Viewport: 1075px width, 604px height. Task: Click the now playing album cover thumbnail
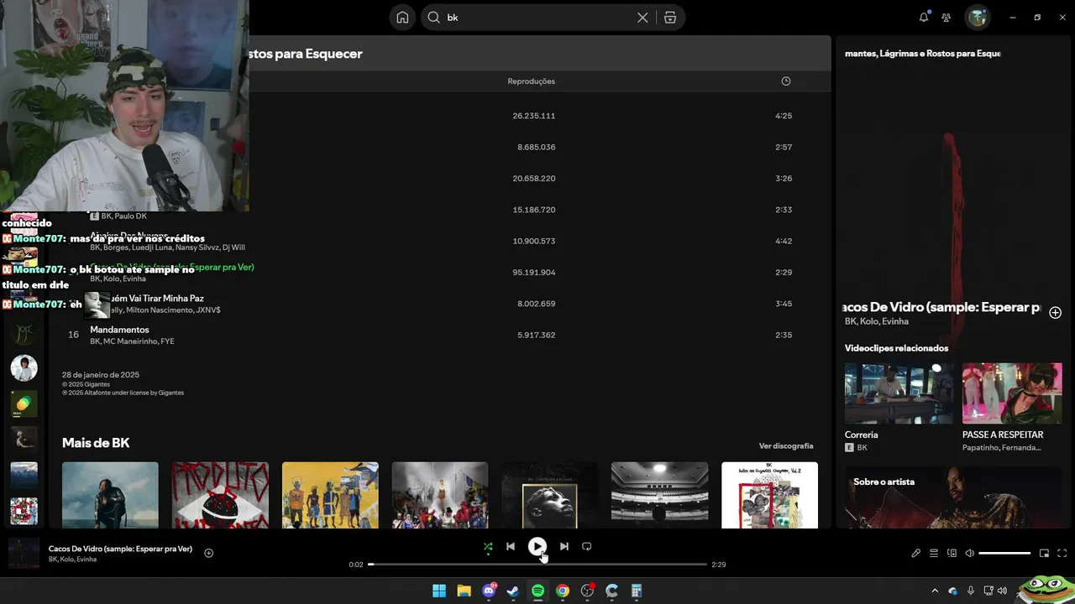coord(24,554)
